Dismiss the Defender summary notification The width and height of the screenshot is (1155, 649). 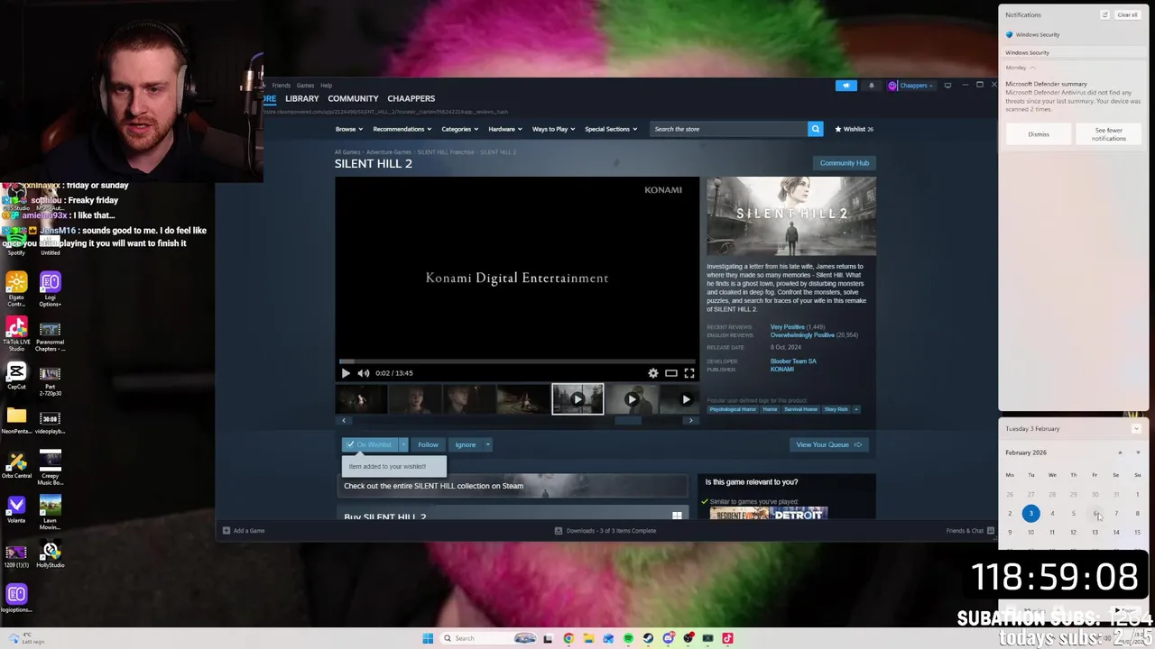tap(1039, 134)
